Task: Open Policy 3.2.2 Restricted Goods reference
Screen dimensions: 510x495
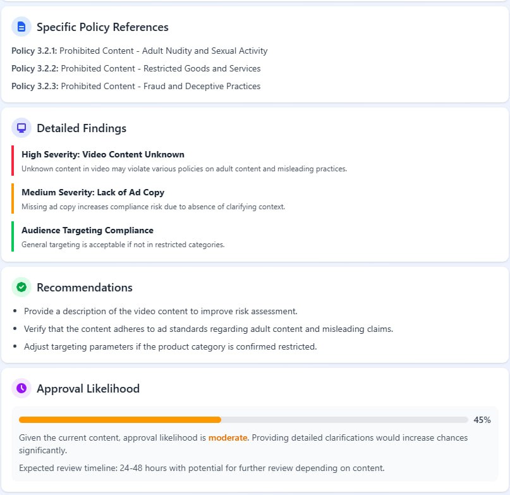Action: coord(136,68)
